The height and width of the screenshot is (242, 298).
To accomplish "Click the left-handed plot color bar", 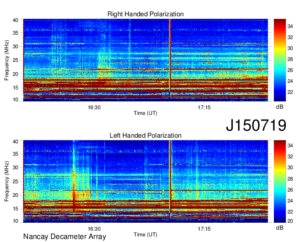I will tap(280, 181).
